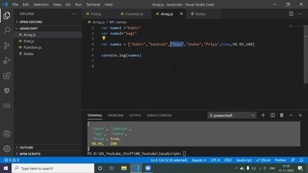This screenshot has height=173, width=308.
Task: Open Function.js from file explorer
Action: coord(48,48)
